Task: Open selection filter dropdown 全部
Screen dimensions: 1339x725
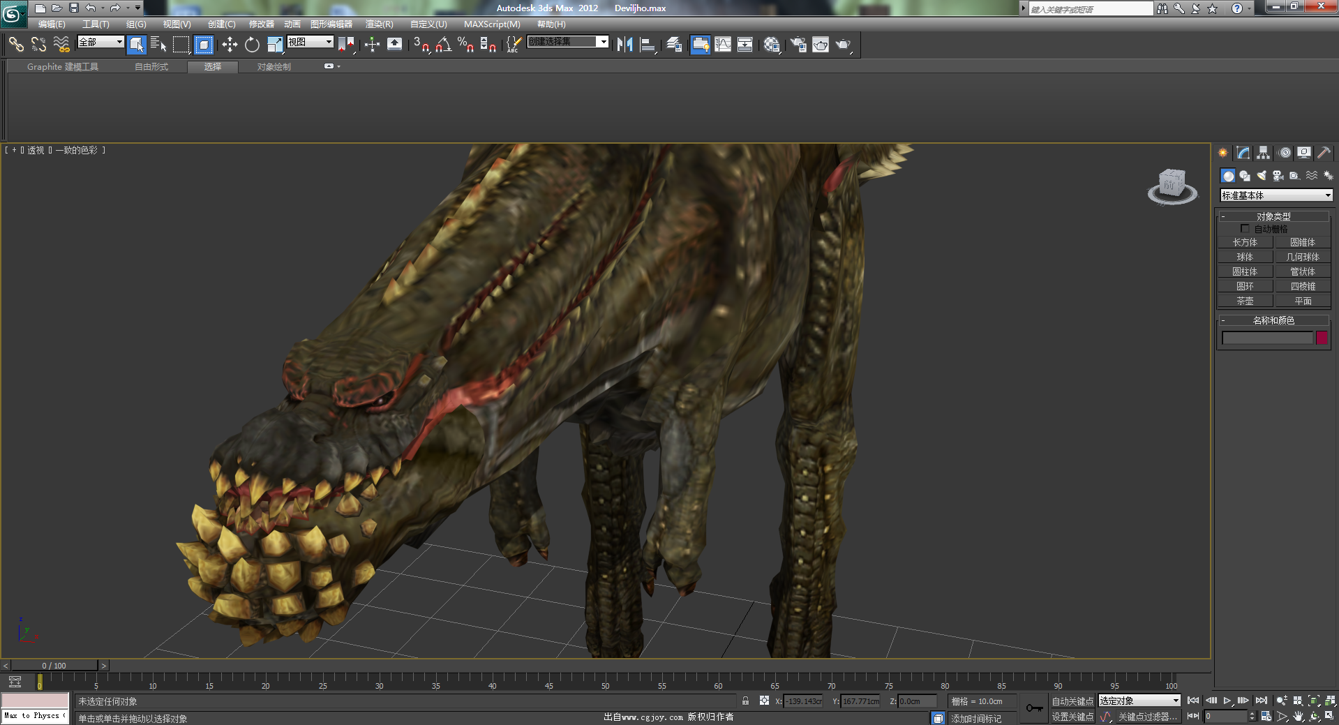Action: coord(100,42)
